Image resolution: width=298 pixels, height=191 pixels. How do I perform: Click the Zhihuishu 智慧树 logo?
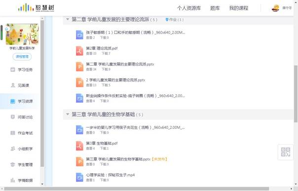click(x=36, y=8)
